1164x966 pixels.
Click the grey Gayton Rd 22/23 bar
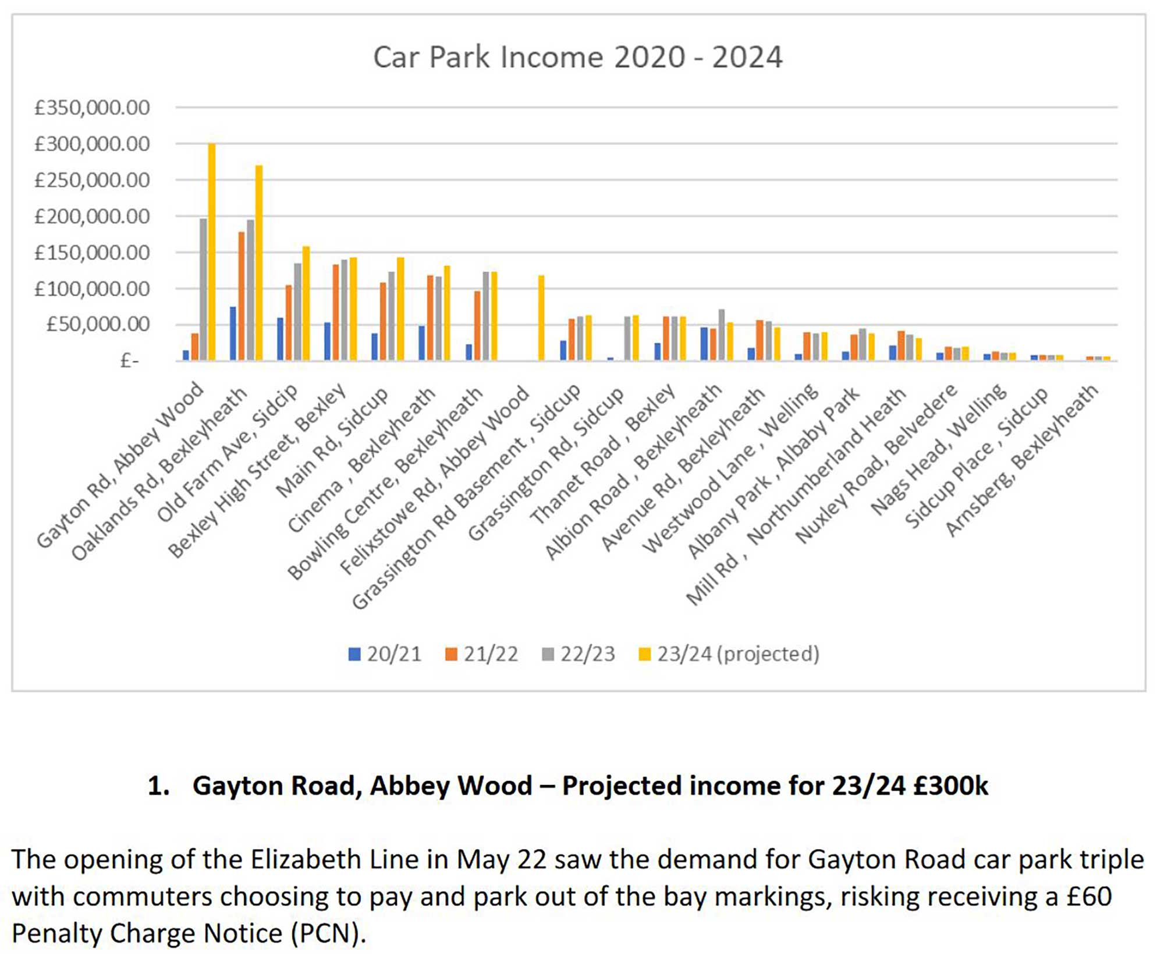click(203, 289)
